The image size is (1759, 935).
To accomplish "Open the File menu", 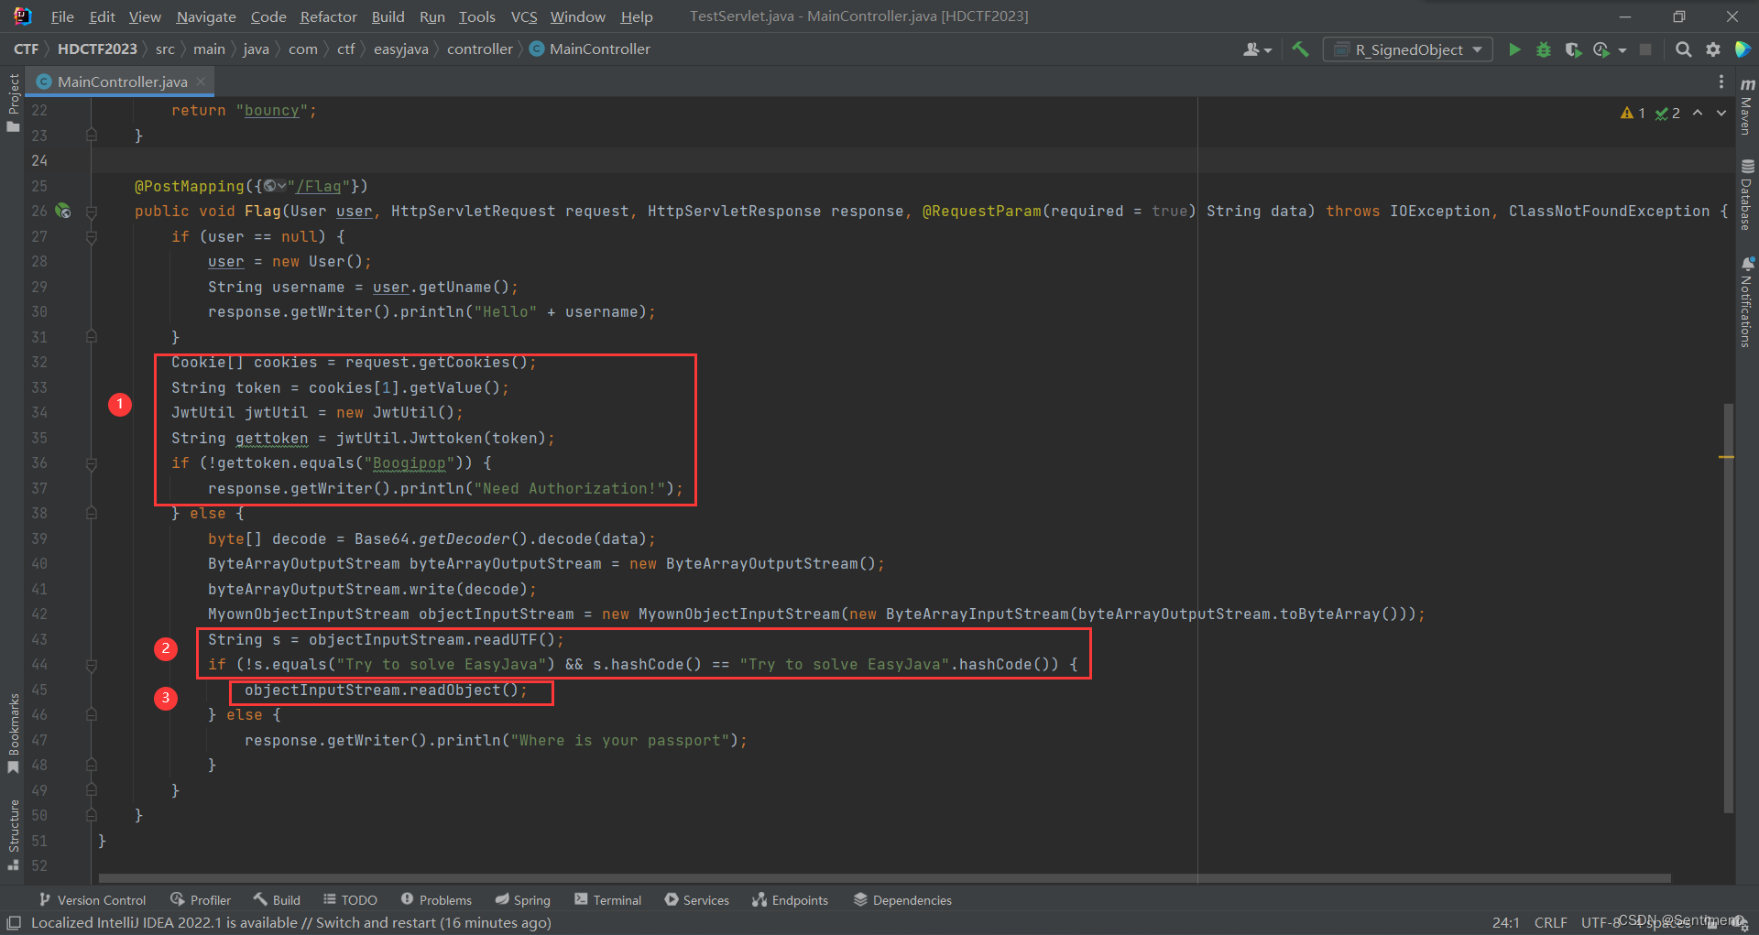I will point(62,16).
